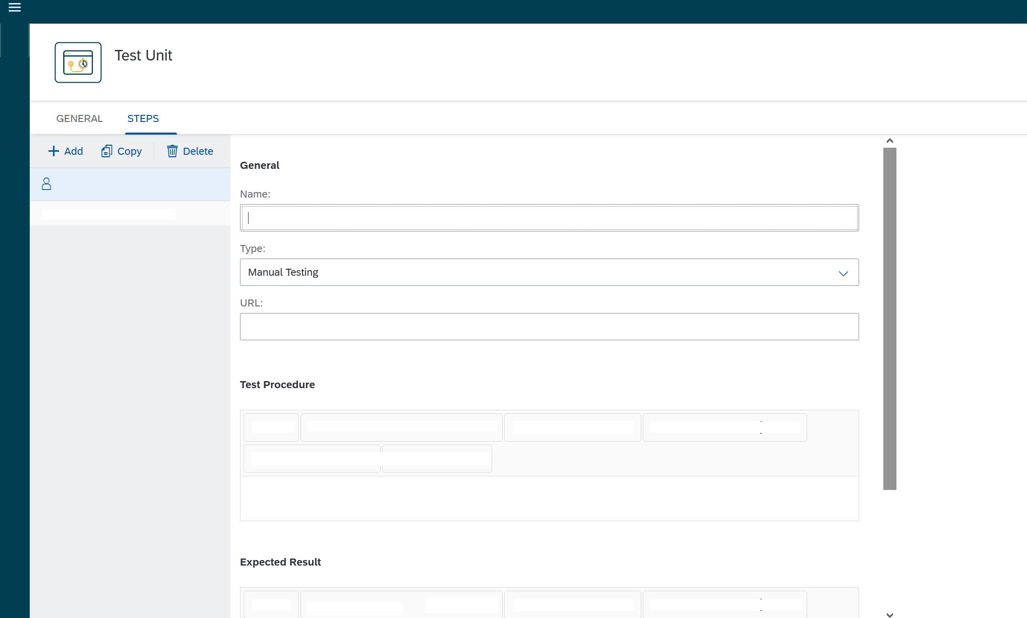Image resolution: width=1027 pixels, height=618 pixels.
Task: Click the Delete button to remove step
Action: (x=189, y=151)
